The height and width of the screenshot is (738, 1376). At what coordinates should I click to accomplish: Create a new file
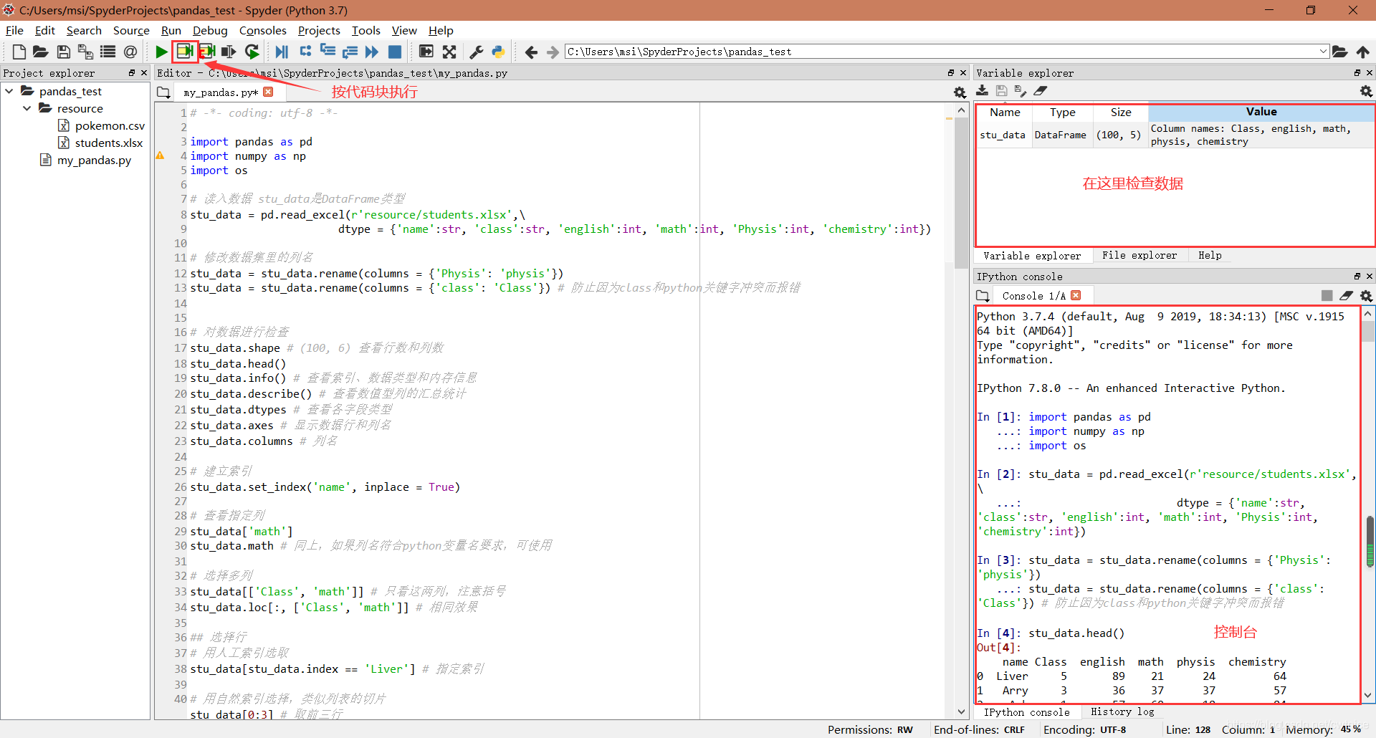(19, 52)
